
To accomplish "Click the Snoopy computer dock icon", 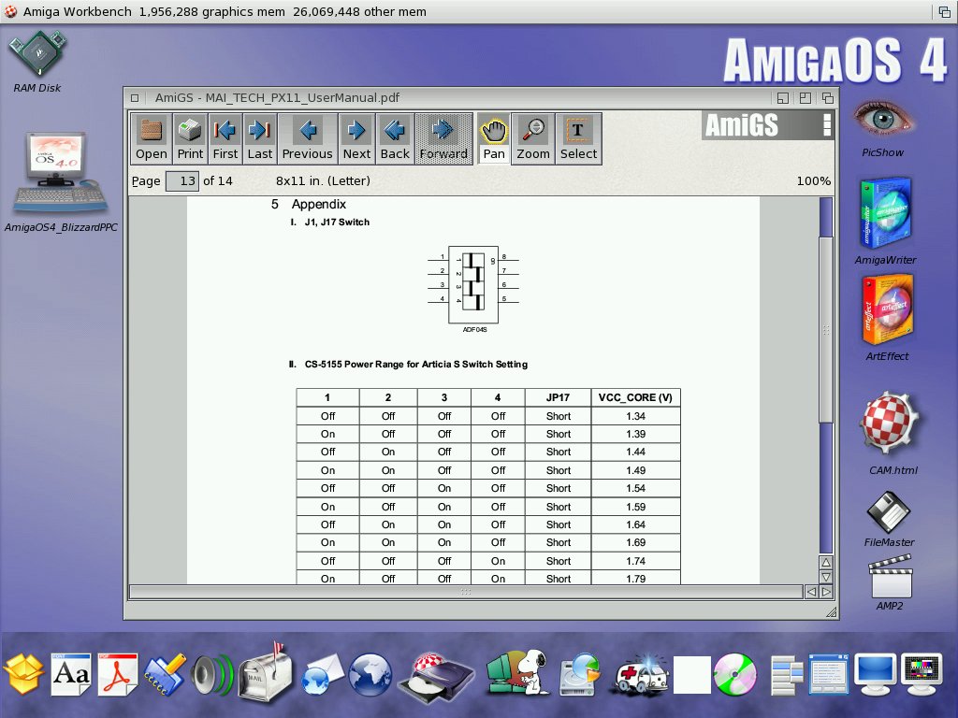I will click(516, 671).
